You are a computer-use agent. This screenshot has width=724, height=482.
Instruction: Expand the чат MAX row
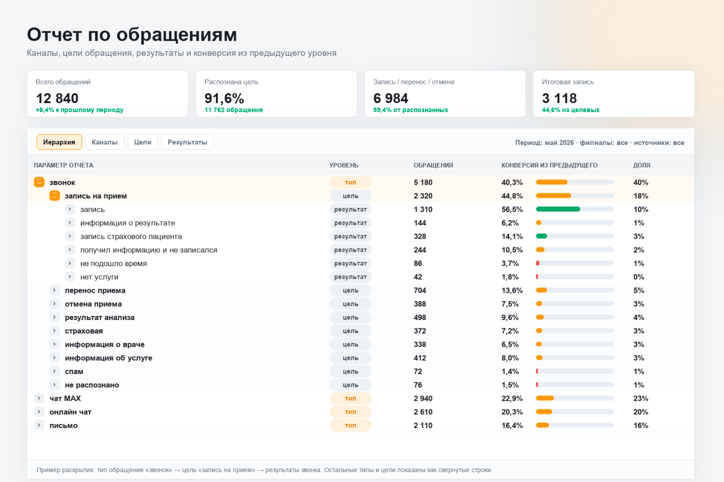[x=39, y=398]
